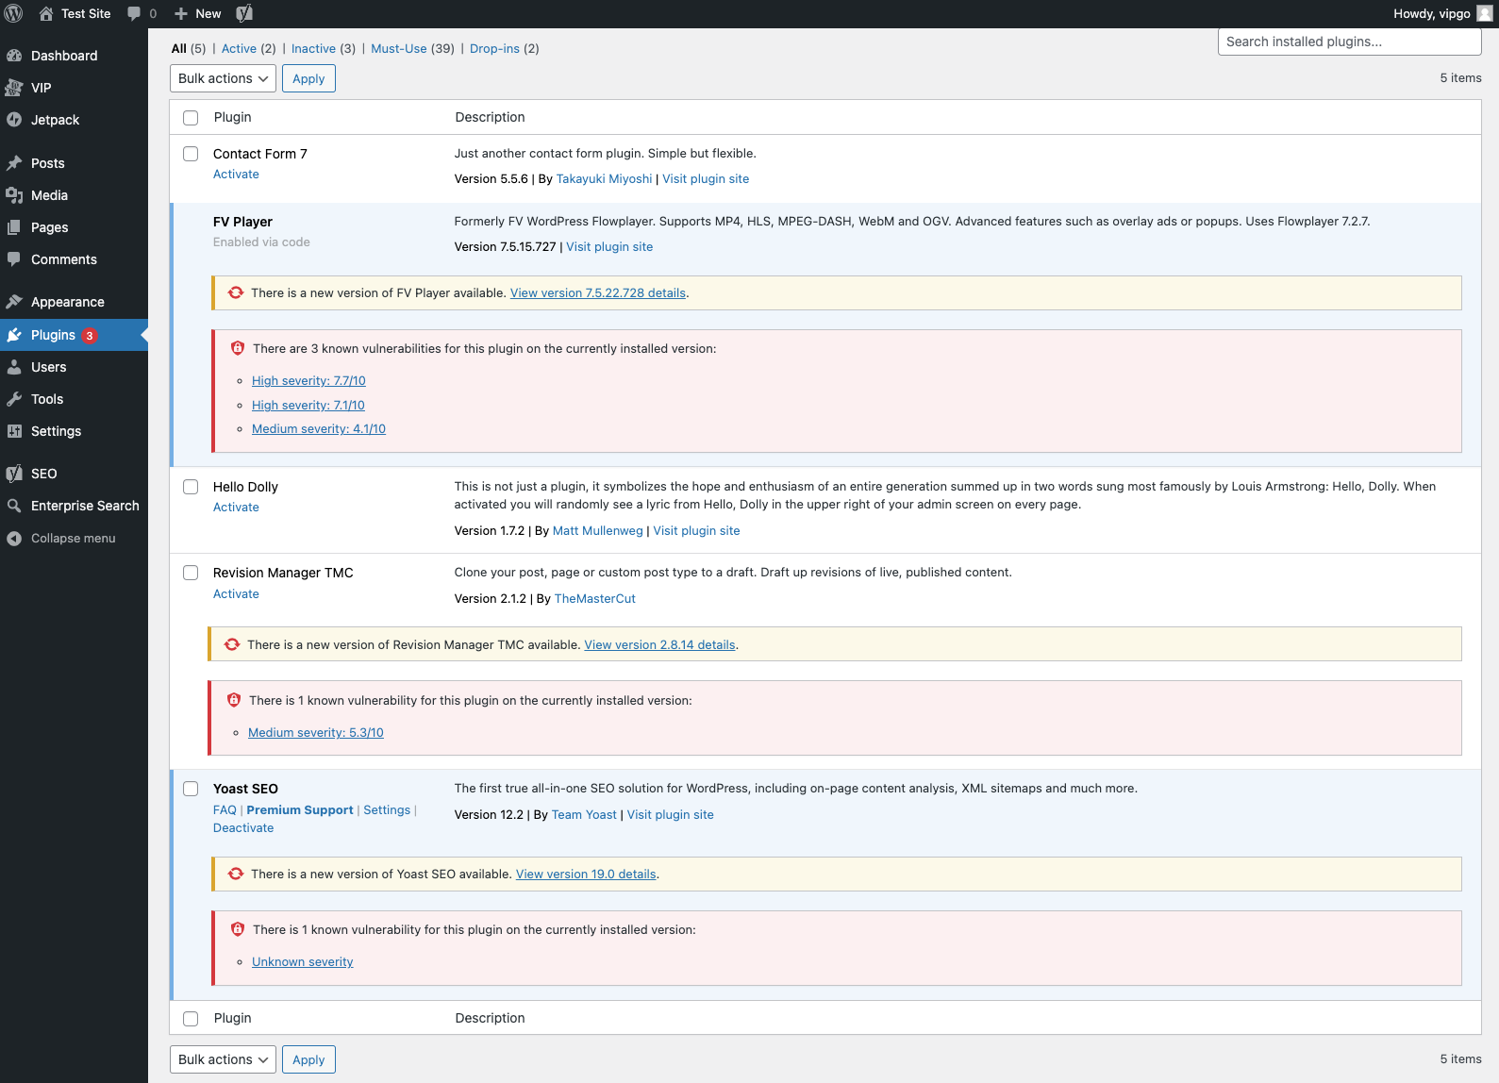This screenshot has height=1083, width=1499.
Task: Click the Posts pin icon
Action: point(14,163)
